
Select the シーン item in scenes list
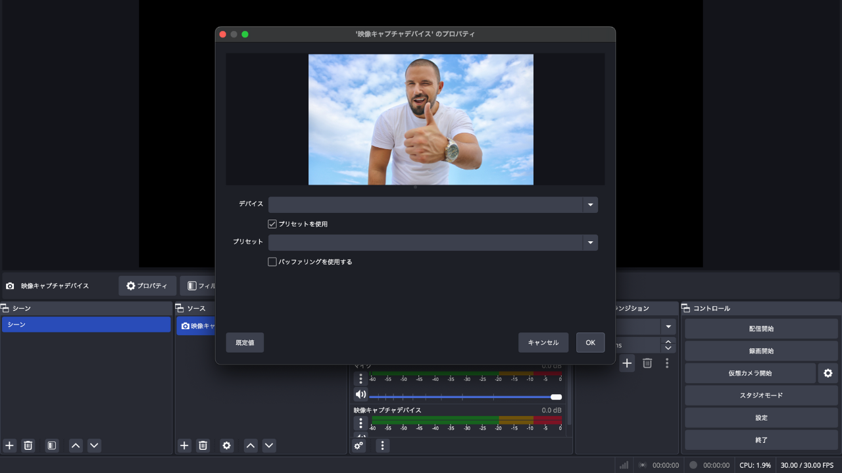86,325
